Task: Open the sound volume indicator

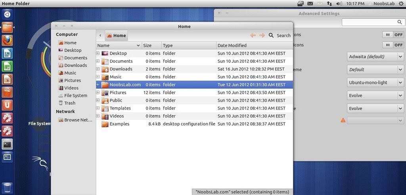Action: click(x=339, y=4)
